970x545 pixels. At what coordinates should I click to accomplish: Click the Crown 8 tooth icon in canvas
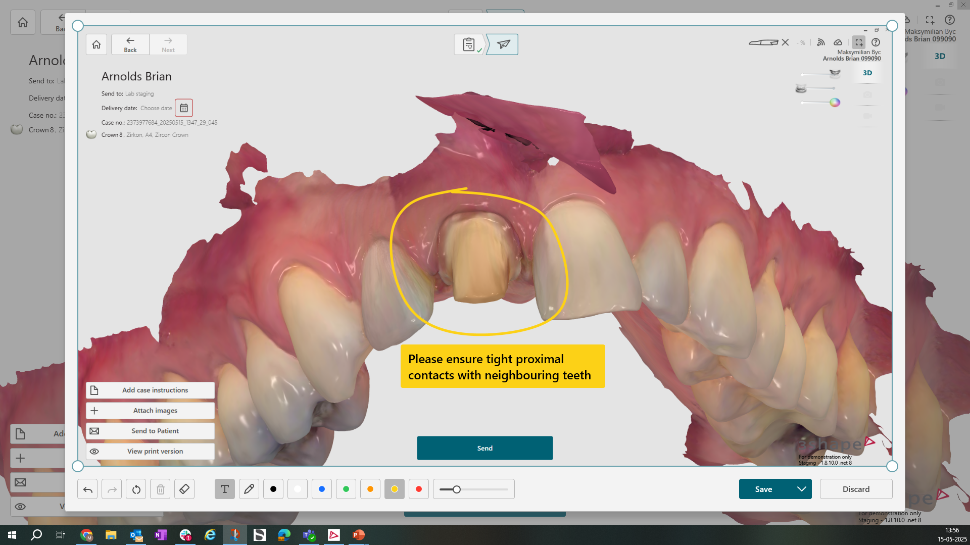click(x=91, y=135)
